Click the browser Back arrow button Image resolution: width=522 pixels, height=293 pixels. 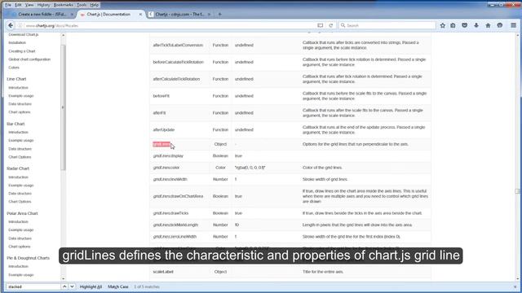click(11, 25)
